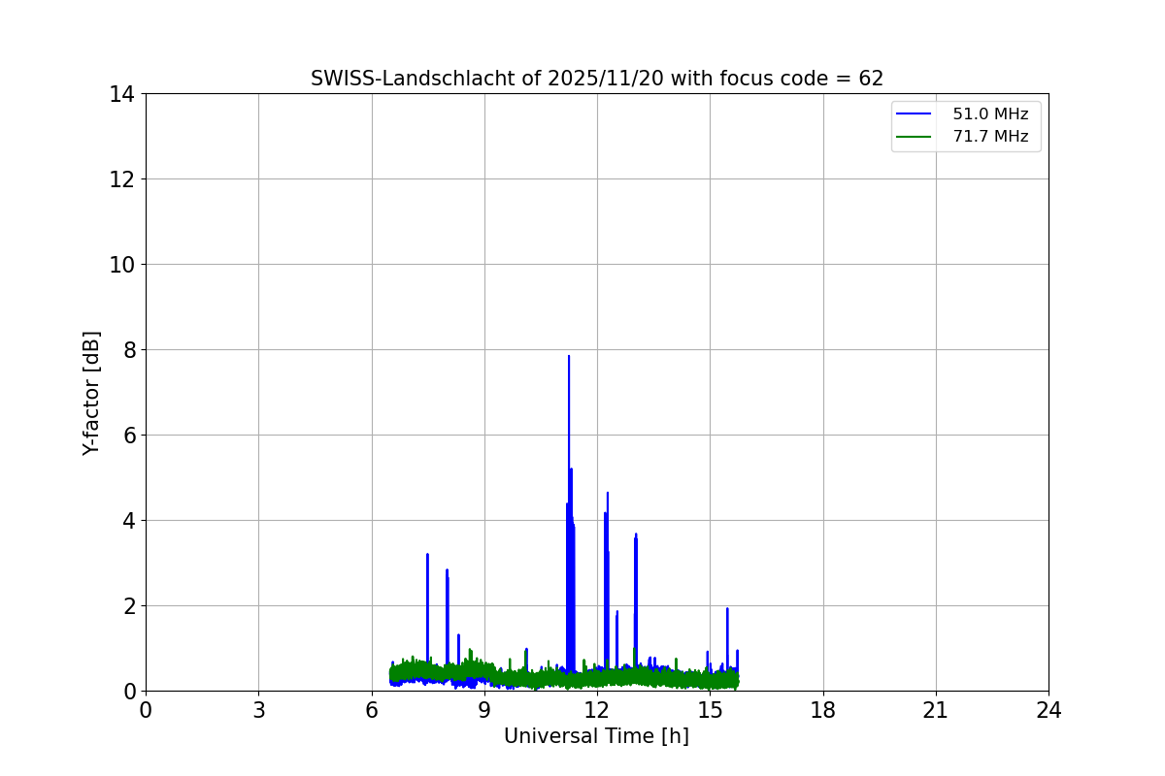Click the Universal Time [h] axis label
This screenshot has width=1165, height=776.
pyautogui.click(x=596, y=736)
